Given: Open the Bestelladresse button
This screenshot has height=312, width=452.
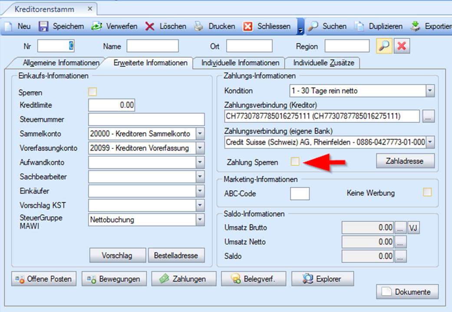Looking at the screenshot, I should pyautogui.click(x=176, y=255).
